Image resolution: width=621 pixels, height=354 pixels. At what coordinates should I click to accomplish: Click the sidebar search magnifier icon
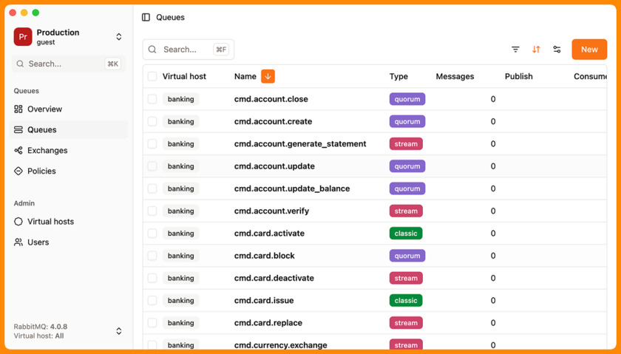(x=20, y=64)
